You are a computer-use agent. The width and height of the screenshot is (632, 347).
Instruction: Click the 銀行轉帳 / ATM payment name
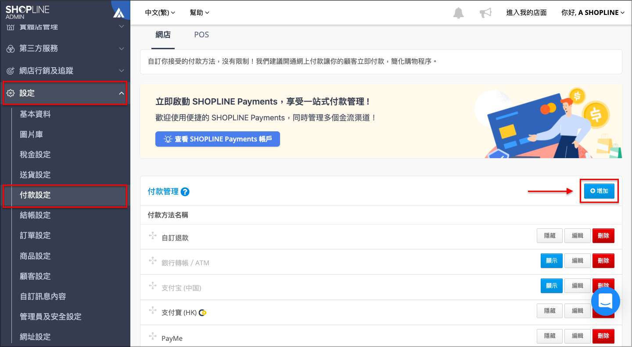pyautogui.click(x=185, y=263)
